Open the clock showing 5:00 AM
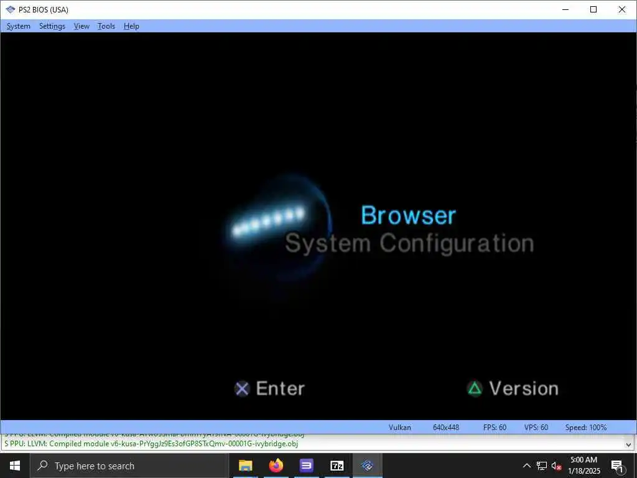This screenshot has height=478, width=637. (x=584, y=466)
